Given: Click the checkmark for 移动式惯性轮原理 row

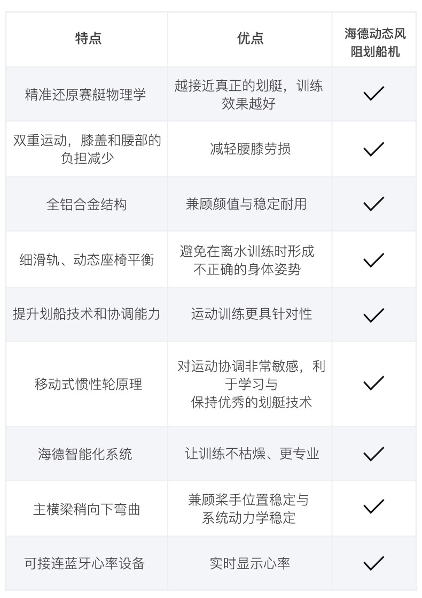Looking at the screenshot, I should pos(373,384).
